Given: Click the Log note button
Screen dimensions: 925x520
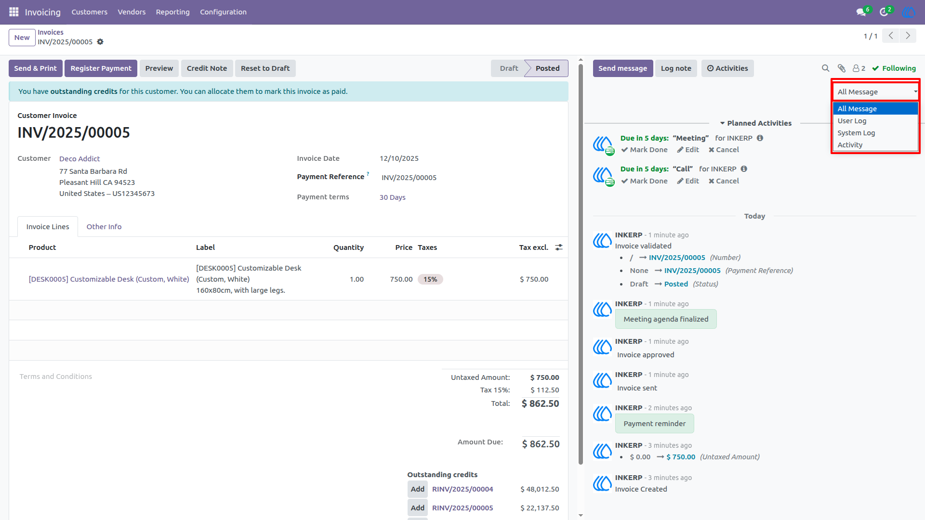Looking at the screenshot, I should coord(676,68).
